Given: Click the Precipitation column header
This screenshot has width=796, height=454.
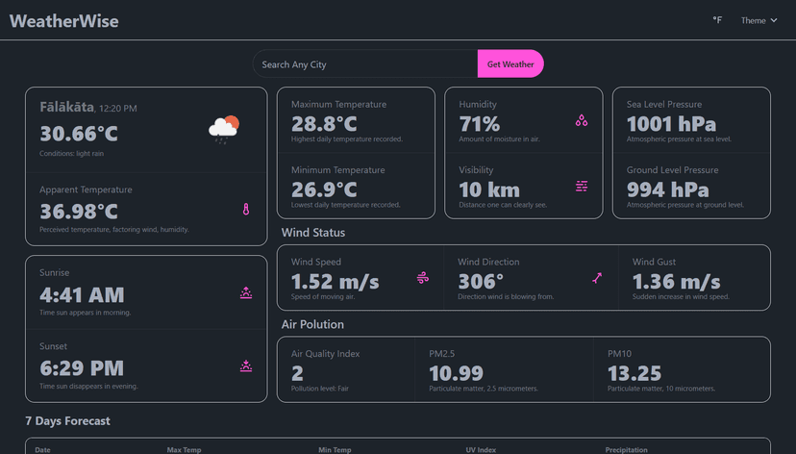Looking at the screenshot, I should tap(626, 450).
